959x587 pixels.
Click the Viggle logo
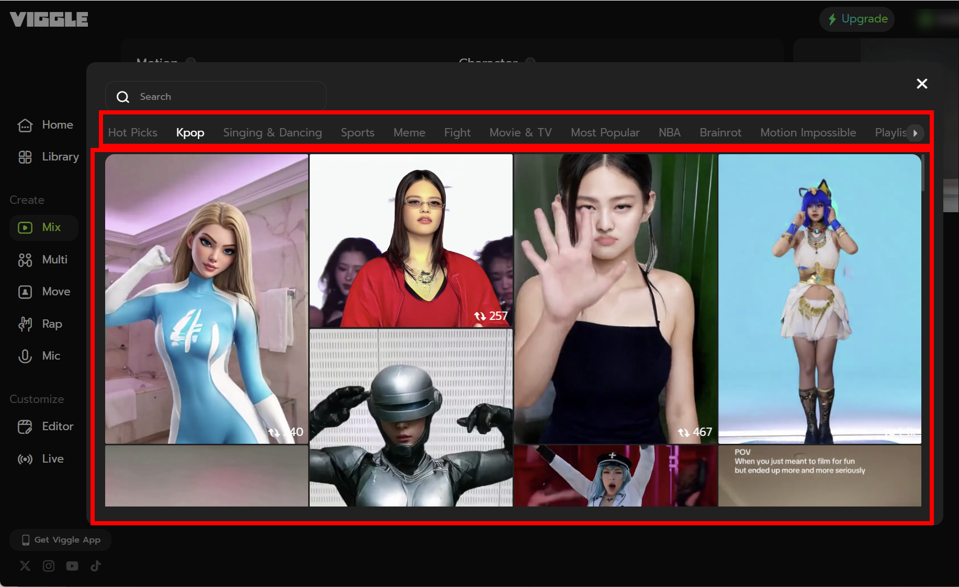(49, 19)
